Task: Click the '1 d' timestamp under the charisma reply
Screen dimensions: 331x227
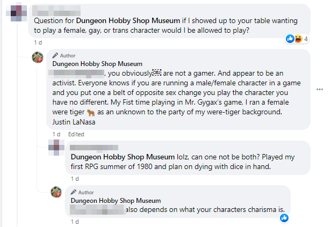Action: coord(75,222)
